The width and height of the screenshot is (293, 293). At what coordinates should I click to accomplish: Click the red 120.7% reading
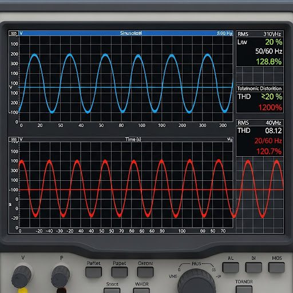269,152
